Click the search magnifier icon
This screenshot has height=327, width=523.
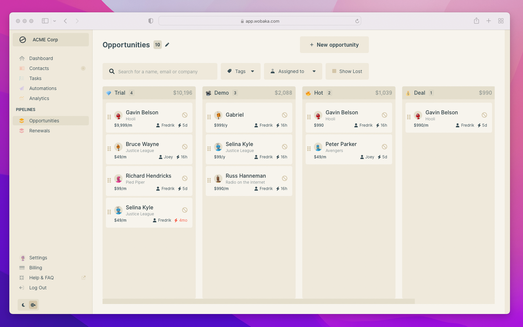(112, 71)
